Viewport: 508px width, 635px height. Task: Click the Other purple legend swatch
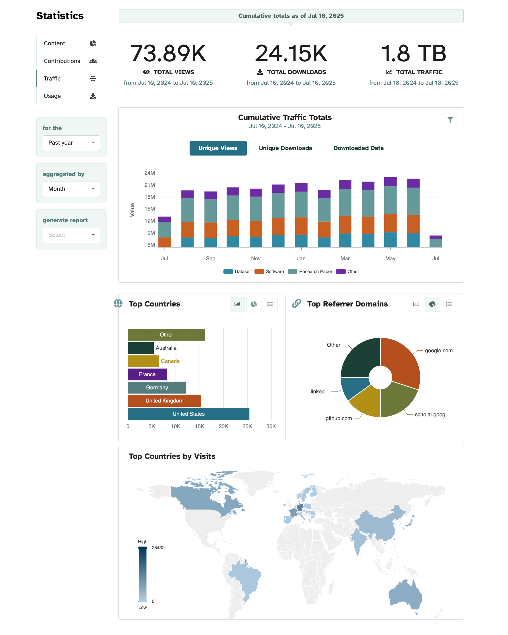[x=341, y=272]
